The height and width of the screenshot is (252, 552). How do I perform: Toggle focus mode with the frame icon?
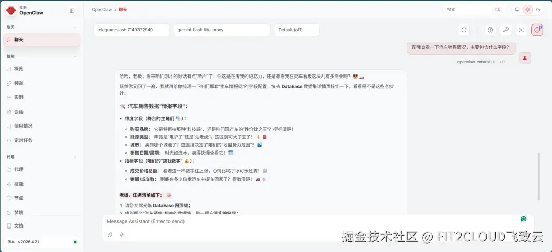point(521,30)
